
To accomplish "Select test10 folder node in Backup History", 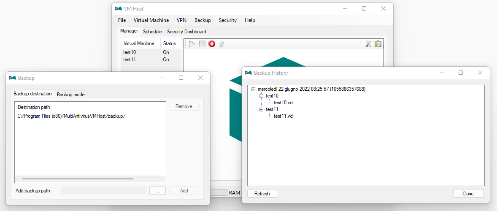I will click(272, 96).
